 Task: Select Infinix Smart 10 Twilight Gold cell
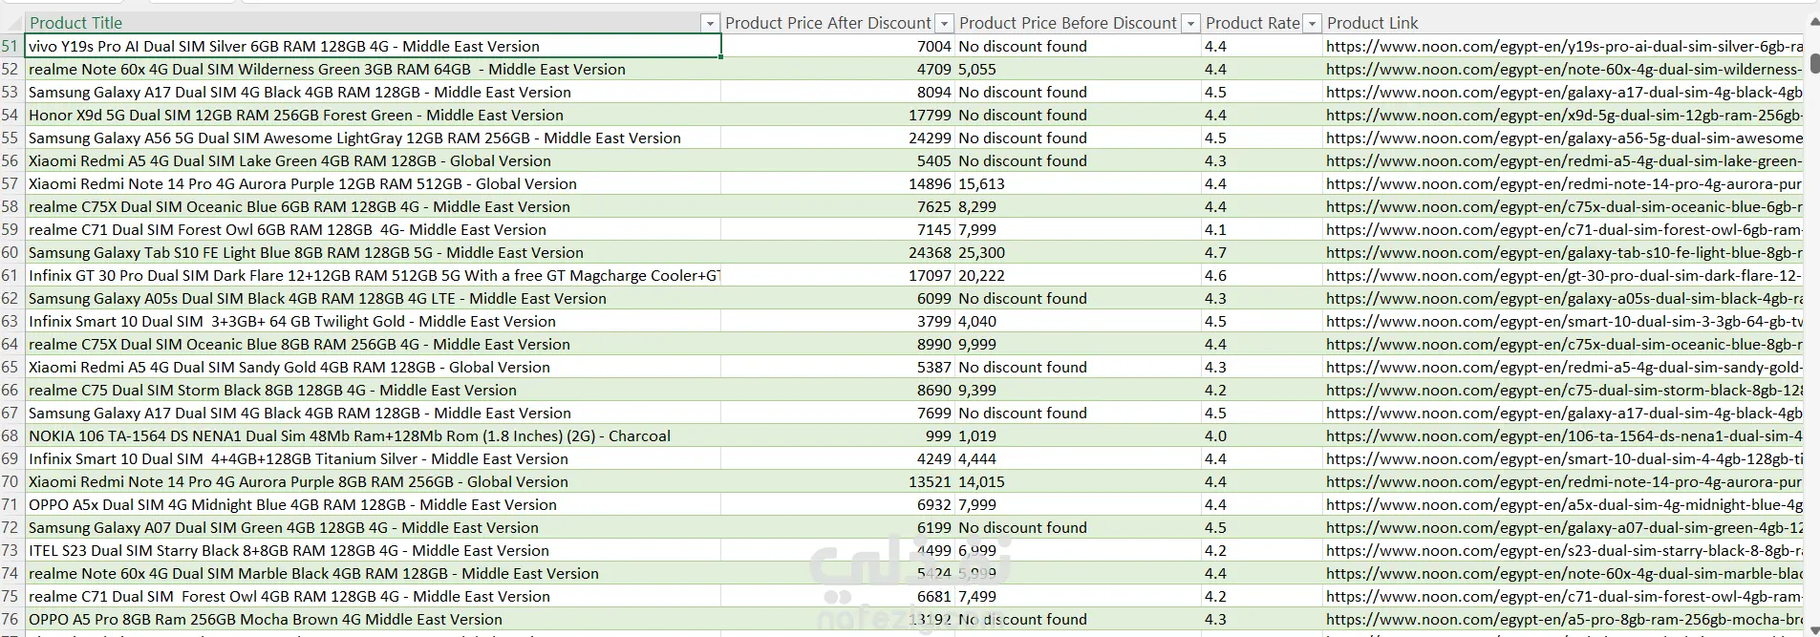point(373,321)
